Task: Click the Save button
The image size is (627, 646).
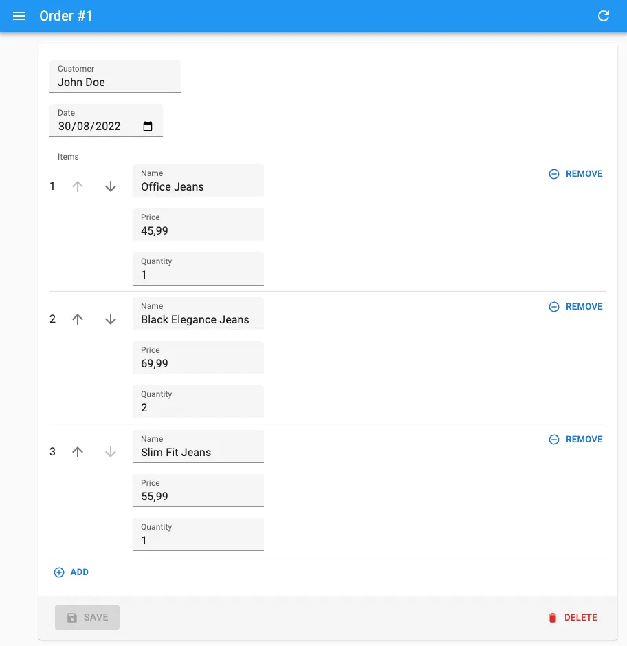Action: click(87, 618)
